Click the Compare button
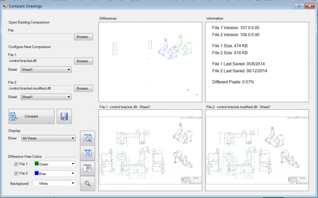Screen dimensions: 318x198 coord(31,116)
